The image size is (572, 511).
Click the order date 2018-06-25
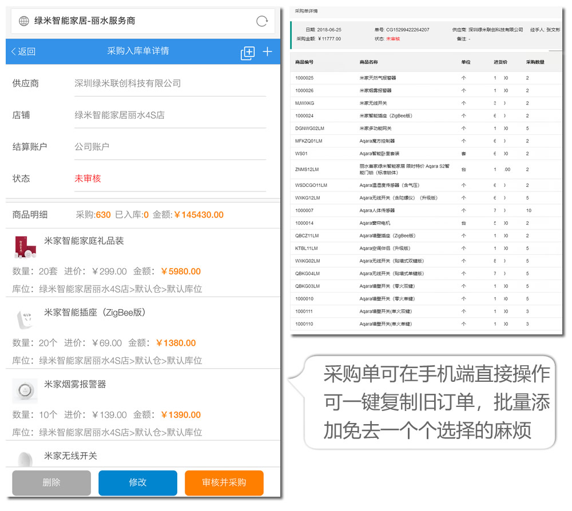(x=329, y=30)
